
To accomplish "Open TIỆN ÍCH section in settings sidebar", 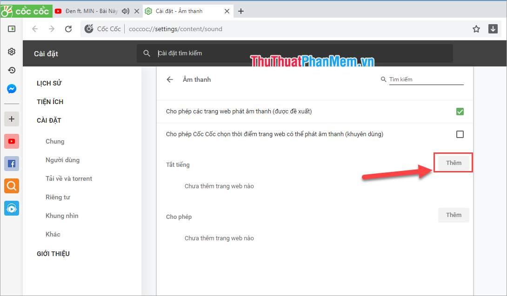I will (x=50, y=101).
